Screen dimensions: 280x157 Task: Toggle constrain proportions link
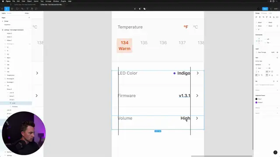click(x=277, y=26)
